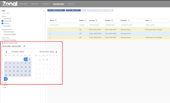
Task: Tick the Cancelled status checkbox
Action: (2, 26)
